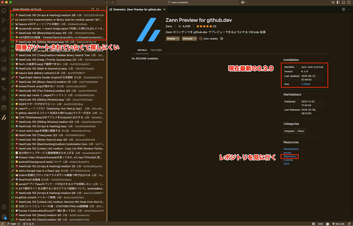Open the Source Control view

[4, 20]
